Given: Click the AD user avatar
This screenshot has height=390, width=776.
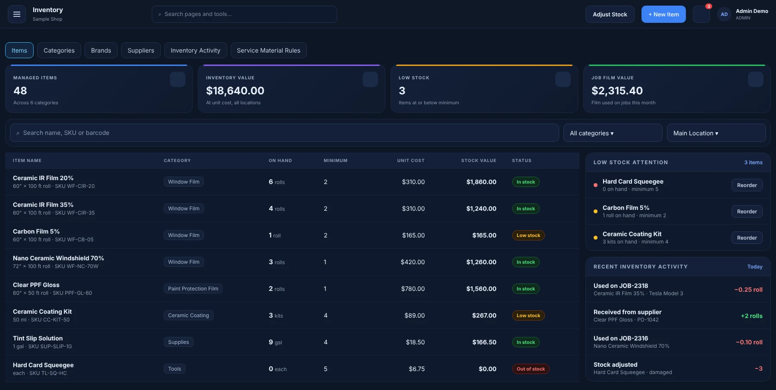Looking at the screenshot, I should 724,14.
